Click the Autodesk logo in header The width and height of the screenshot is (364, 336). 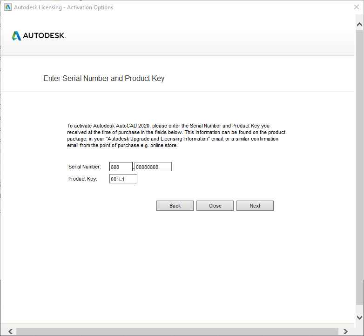point(39,36)
